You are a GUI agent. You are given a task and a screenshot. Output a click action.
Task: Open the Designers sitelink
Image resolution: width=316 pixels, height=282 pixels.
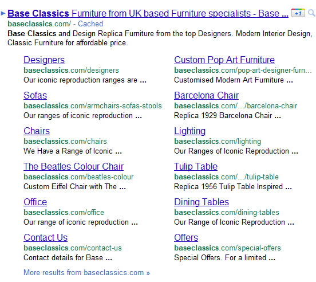pyautogui.click(x=44, y=60)
